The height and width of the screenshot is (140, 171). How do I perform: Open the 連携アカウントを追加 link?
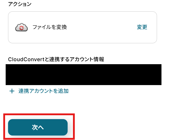[x=43, y=91]
